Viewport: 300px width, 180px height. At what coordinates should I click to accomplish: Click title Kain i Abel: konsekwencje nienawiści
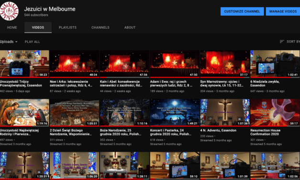tap(121, 83)
